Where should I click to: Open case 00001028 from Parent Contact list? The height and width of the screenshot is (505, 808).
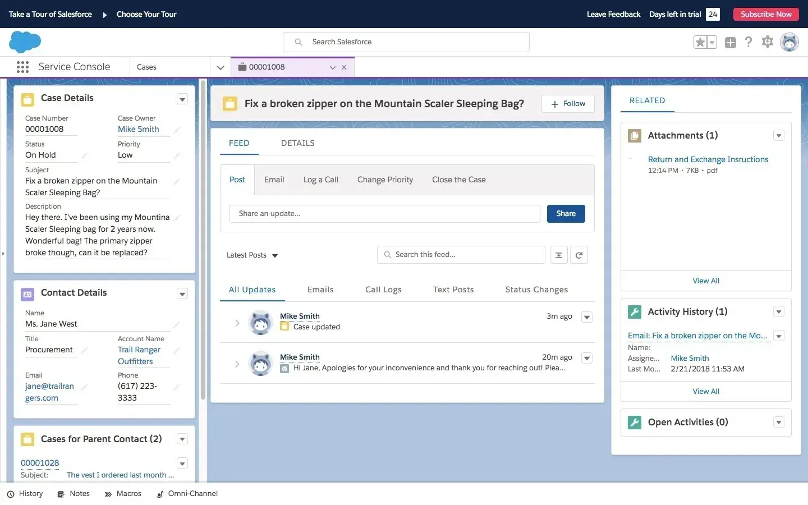[x=40, y=462]
